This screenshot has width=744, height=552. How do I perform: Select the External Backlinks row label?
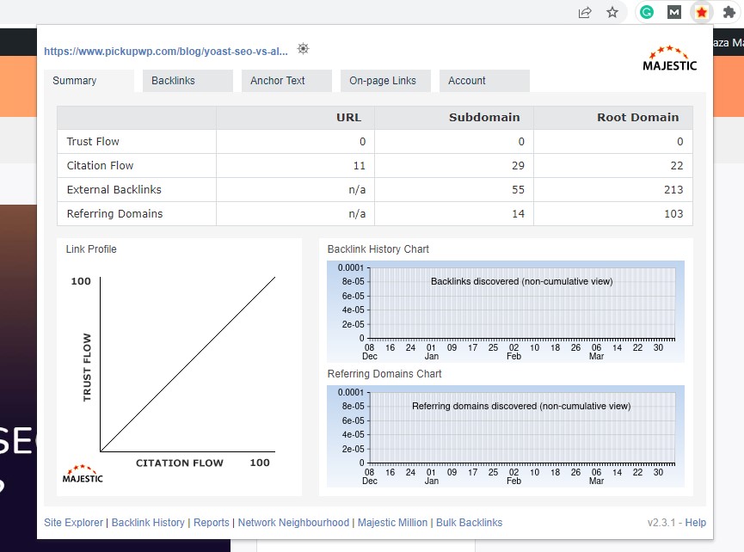click(x=114, y=190)
